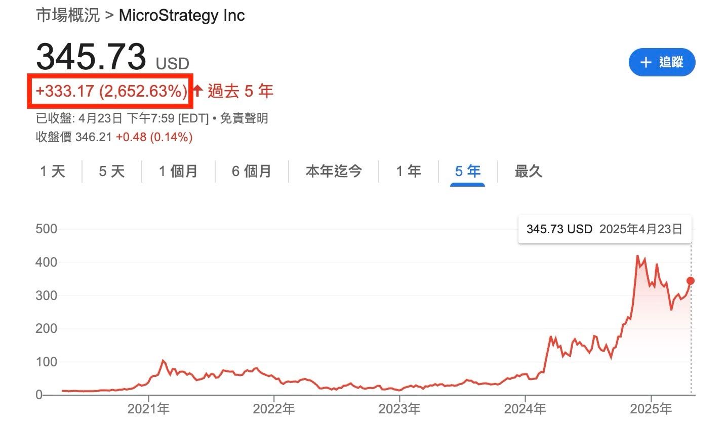724x424 pixels.
Task: Switch to the 1個月 chart view
Action: tap(178, 172)
